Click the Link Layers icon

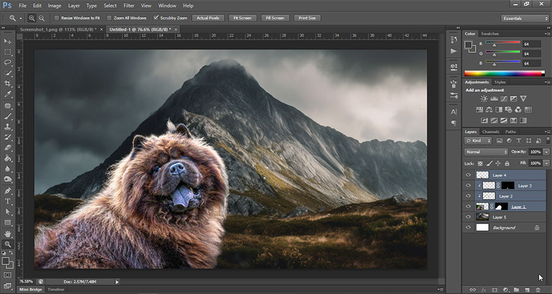click(473, 290)
